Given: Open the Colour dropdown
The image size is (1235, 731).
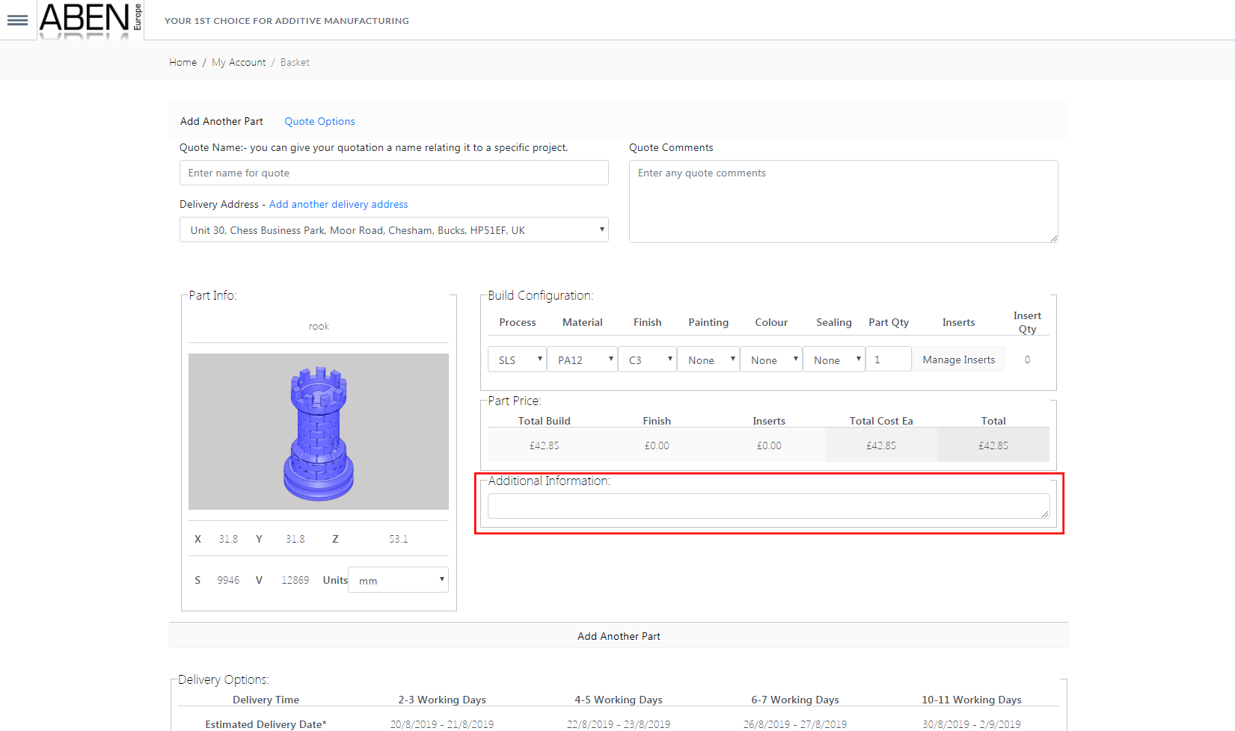Looking at the screenshot, I should 771,360.
